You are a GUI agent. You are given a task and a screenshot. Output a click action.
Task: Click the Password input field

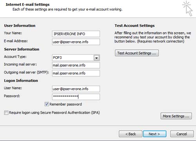point(76,97)
